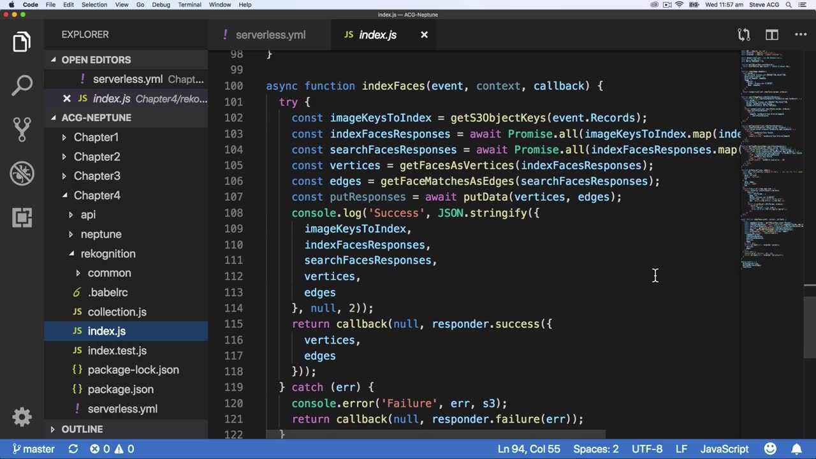
Task: Open the Explorer view in activity bar
Action: coord(22,42)
